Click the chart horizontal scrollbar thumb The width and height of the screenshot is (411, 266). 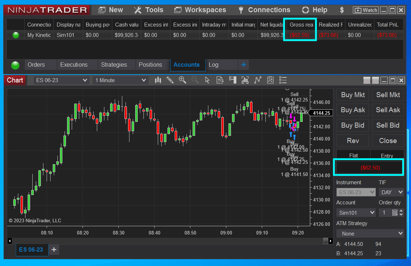click(x=325, y=241)
